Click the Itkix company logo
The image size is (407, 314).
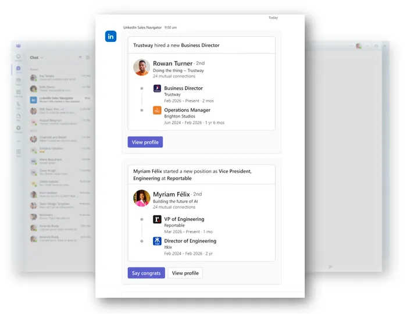coord(157,241)
